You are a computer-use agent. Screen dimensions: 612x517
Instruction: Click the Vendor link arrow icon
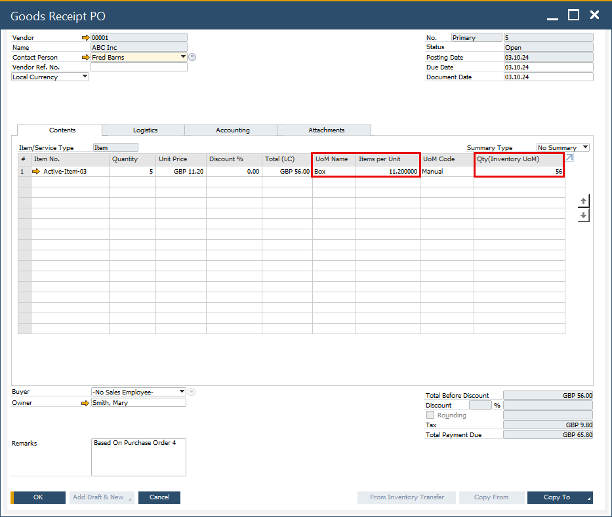[85, 38]
